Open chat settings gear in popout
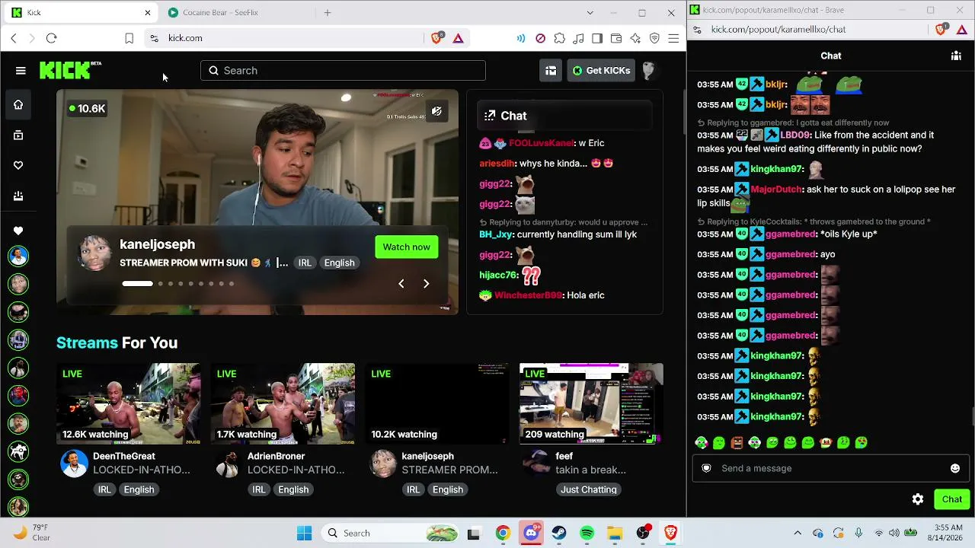 click(918, 499)
